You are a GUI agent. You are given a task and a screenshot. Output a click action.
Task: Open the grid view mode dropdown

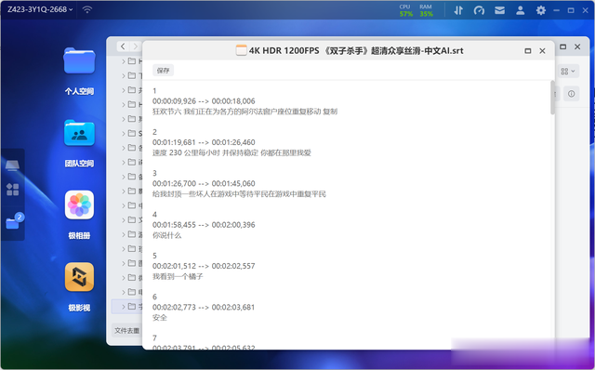coord(568,72)
